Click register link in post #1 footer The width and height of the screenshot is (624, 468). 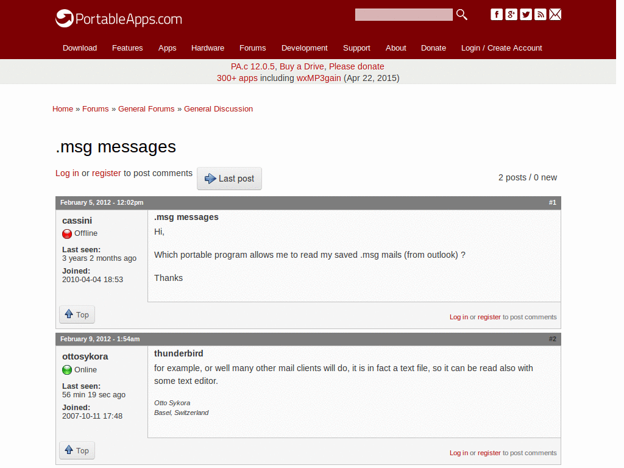(x=489, y=317)
